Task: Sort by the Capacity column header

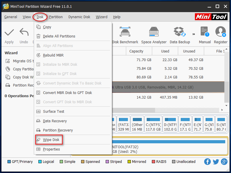Action: click(x=139, y=51)
